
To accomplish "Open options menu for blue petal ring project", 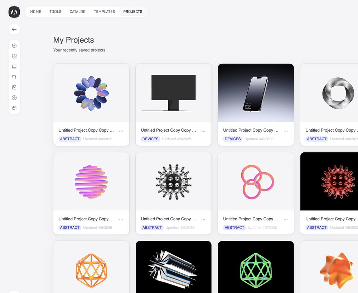I will 121,131.
